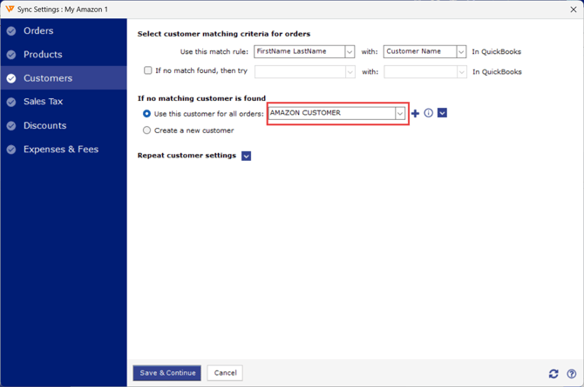The width and height of the screenshot is (584, 387).
Task: Click the Save & Continue button
Action: tap(166, 372)
